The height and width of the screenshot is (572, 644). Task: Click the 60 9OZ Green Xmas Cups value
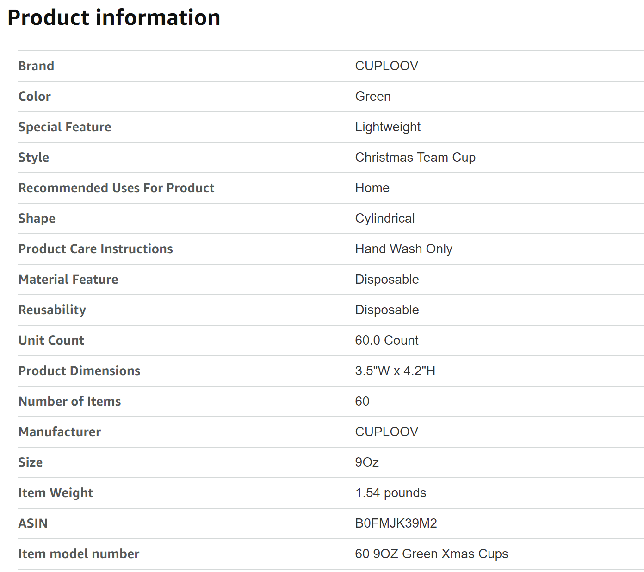(431, 554)
